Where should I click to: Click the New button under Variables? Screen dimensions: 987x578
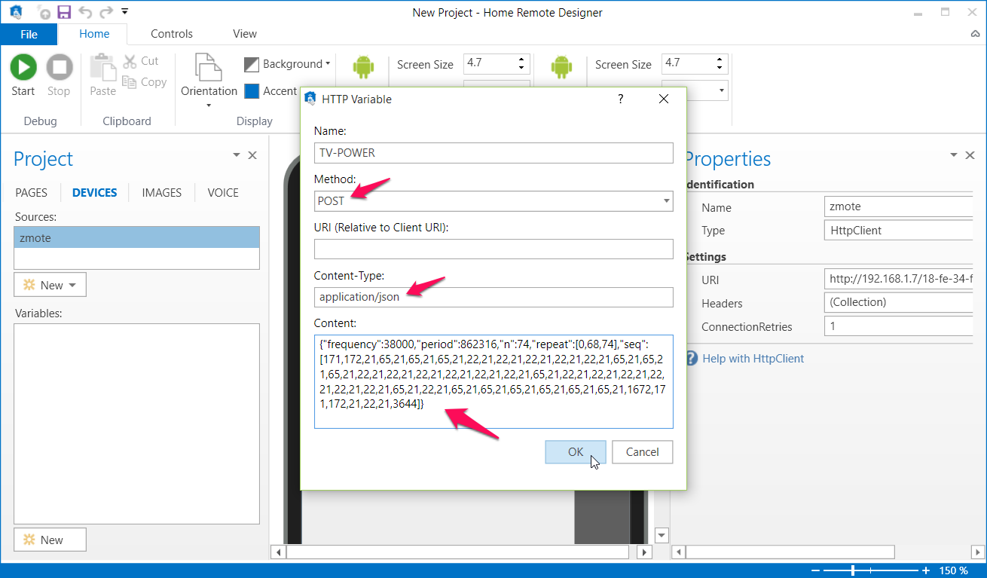[x=50, y=540]
